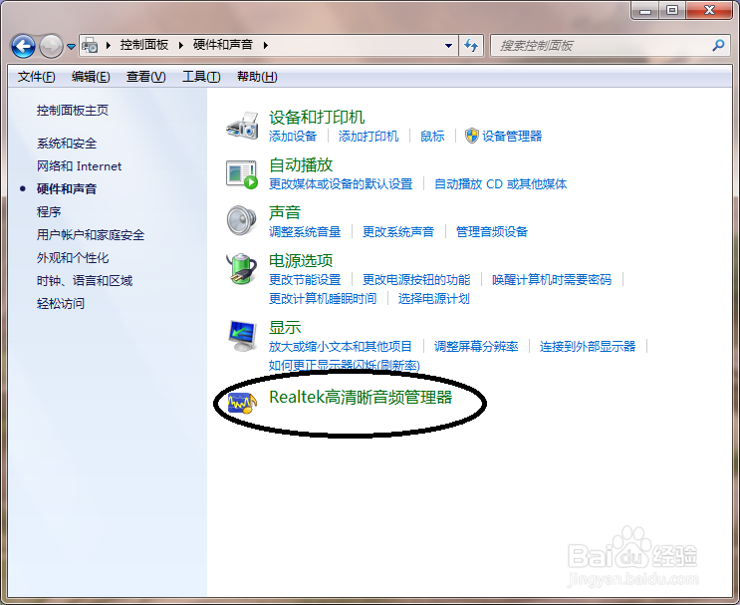Click the Power Options battery icon
740x605 pixels.
pyautogui.click(x=242, y=269)
